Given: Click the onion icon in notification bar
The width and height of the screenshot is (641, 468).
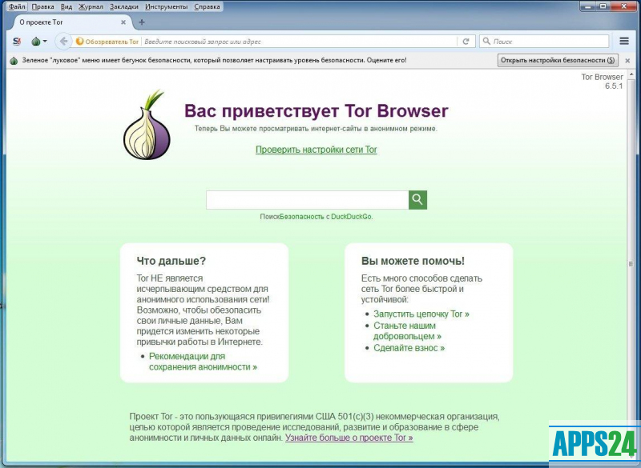Looking at the screenshot, I should click(14, 60).
